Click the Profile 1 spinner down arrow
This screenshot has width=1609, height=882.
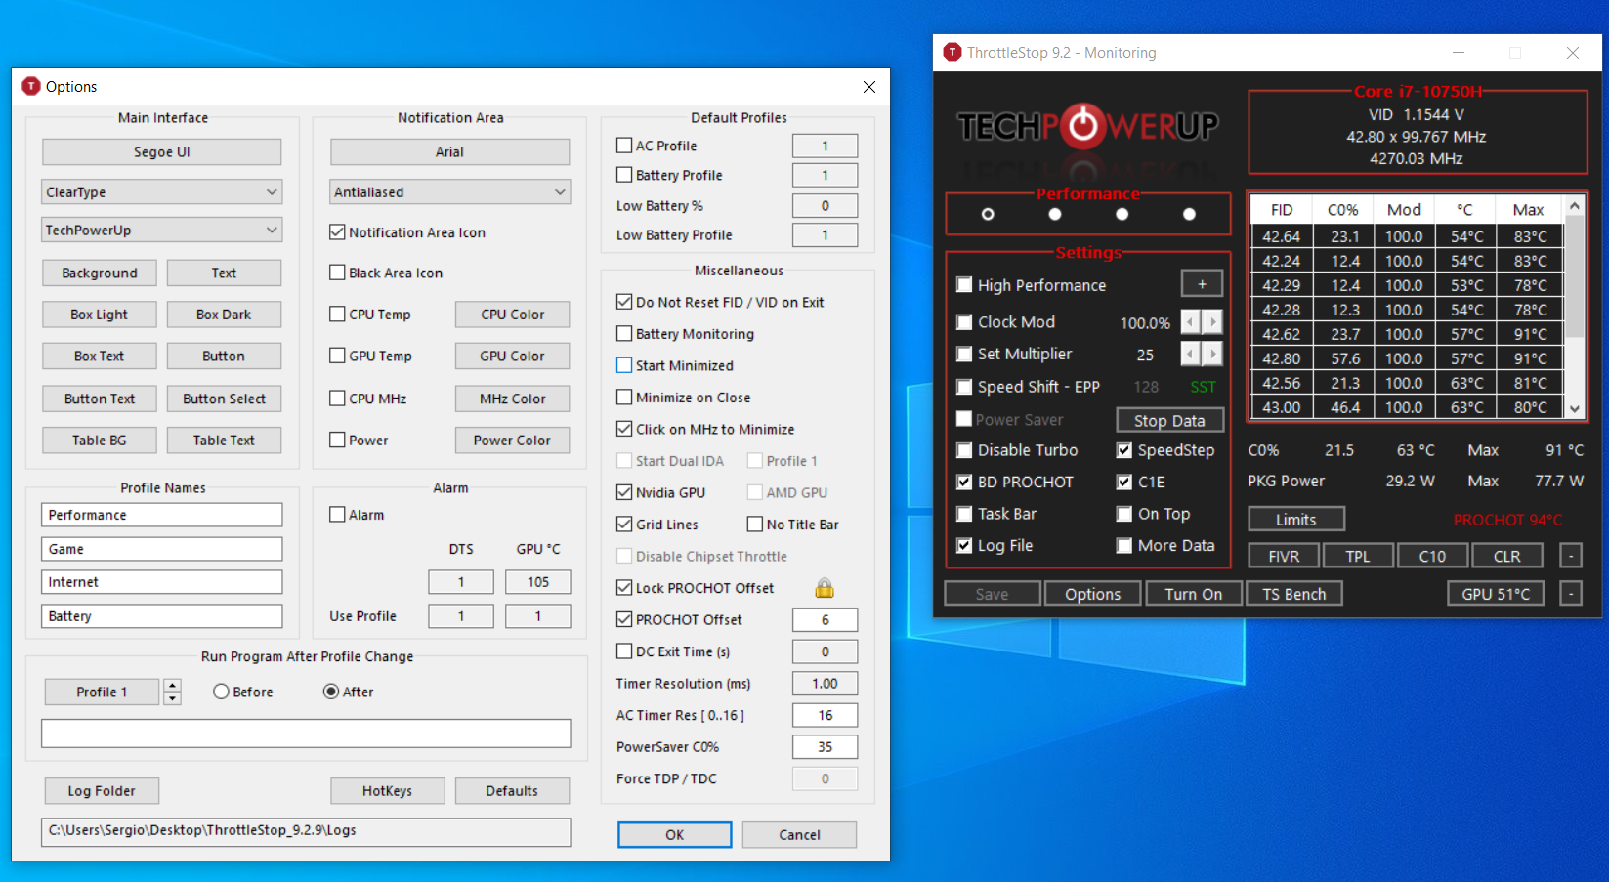(x=172, y=698)
